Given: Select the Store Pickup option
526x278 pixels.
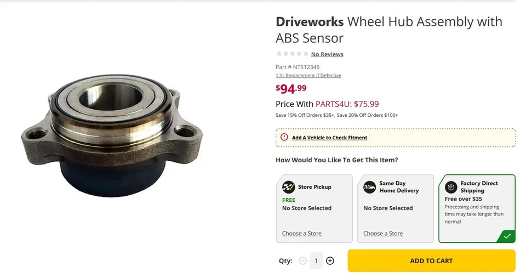Looking at the screenshot, I should [314, 208].
